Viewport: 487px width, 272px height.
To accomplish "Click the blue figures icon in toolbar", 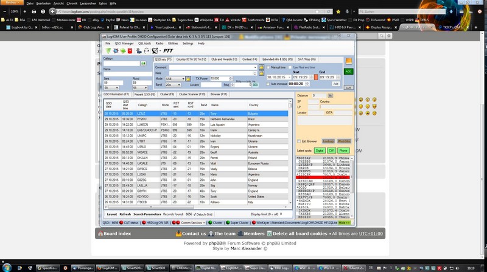I will tap(139, 51).
